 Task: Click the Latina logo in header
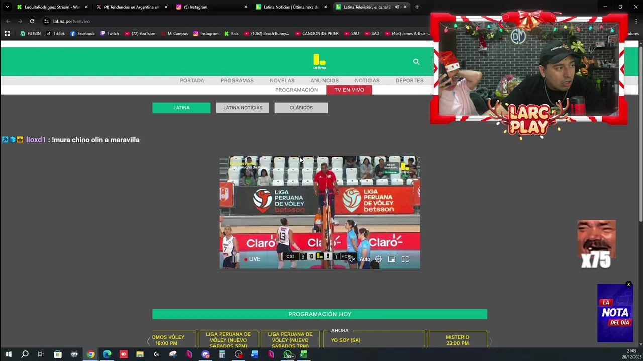click(319, 61)
